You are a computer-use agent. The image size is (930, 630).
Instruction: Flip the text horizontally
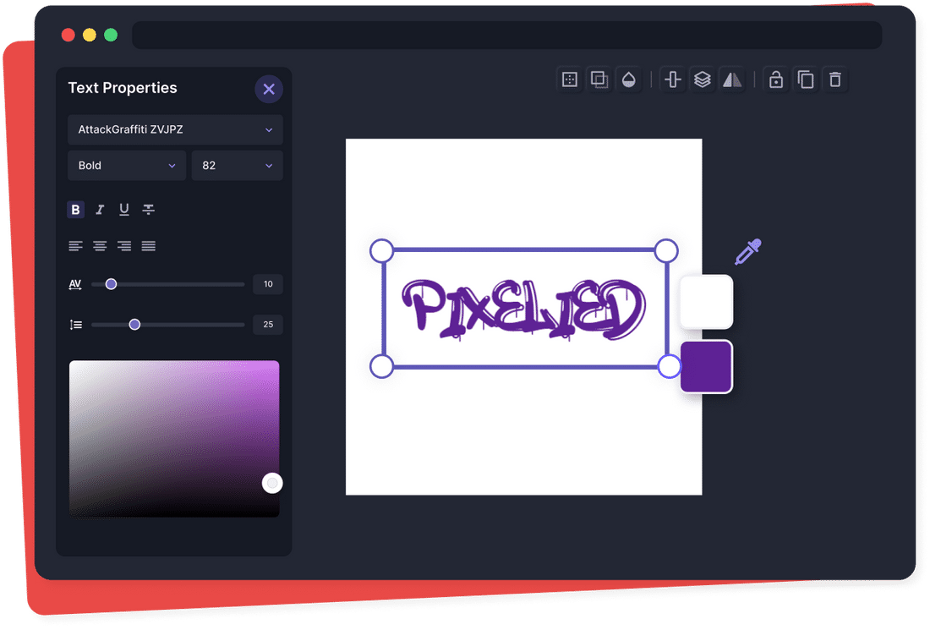(732, 79)
